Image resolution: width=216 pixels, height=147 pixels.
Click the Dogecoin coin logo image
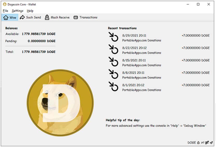pos(60,103)
